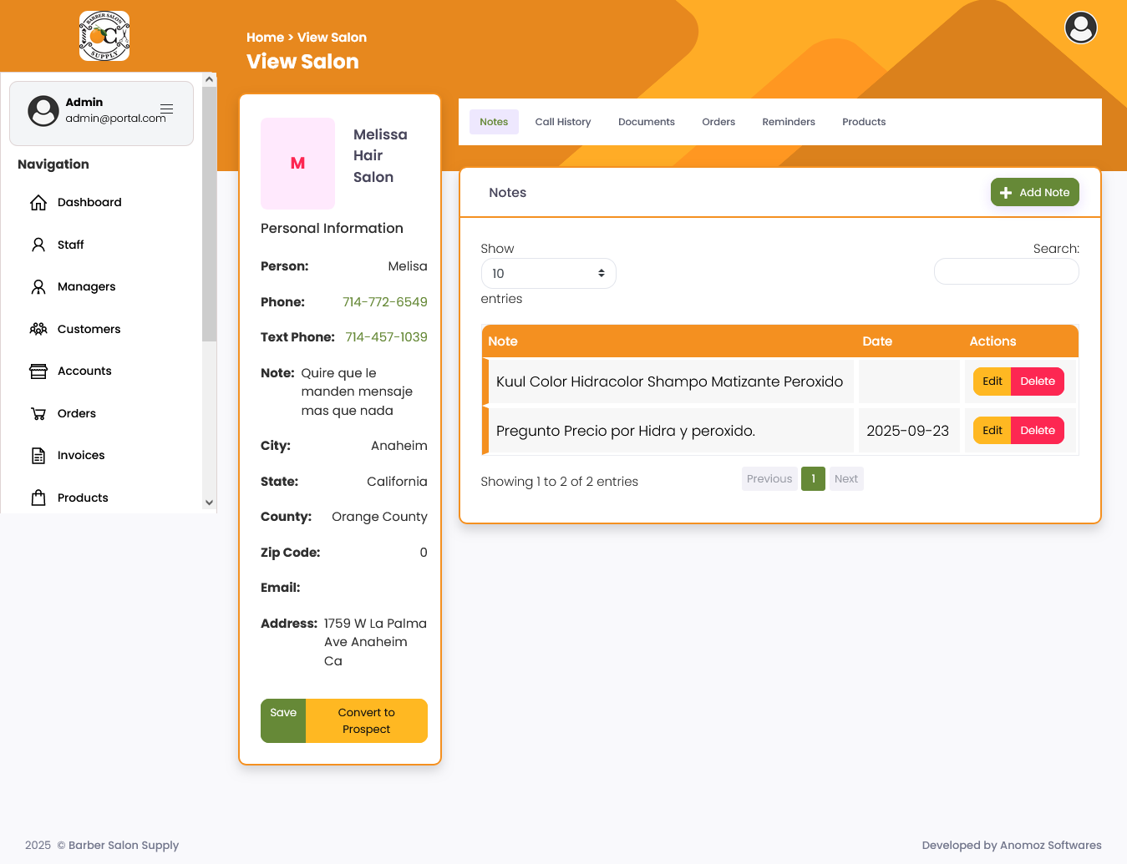Delete the note about Hidra y peroxido
The width and height of the screenshot is (1127, 864).
coord(1037,430)
